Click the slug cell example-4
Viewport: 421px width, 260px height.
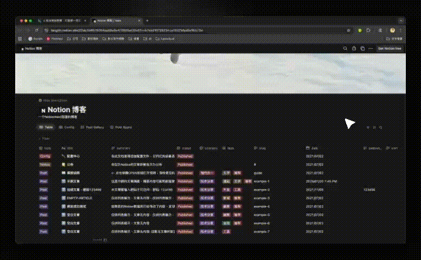pyautogui.click(x=261, y=207)
